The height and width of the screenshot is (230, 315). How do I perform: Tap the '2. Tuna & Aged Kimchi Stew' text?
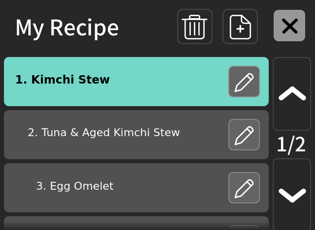point(104,133)
